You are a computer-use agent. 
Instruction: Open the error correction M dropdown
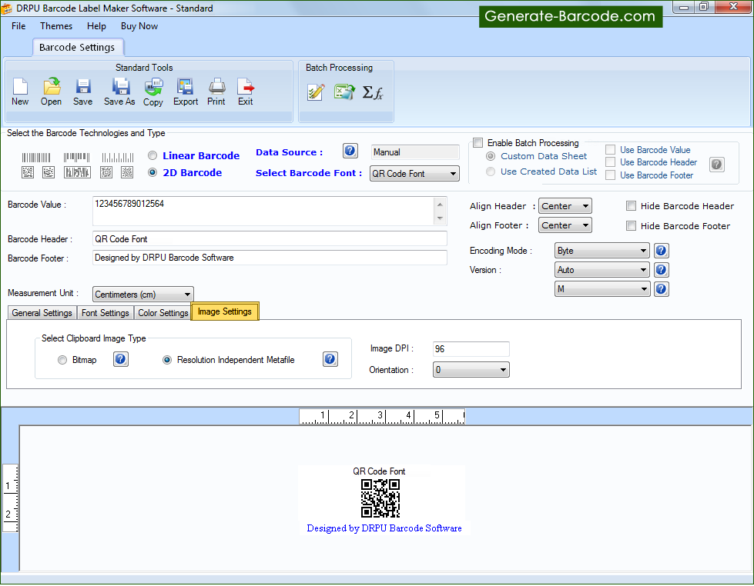[602, 289]
